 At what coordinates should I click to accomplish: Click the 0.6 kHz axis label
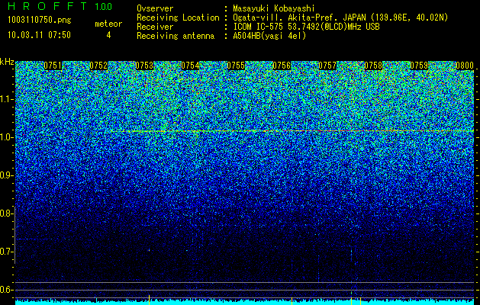[x=6, y=290]
